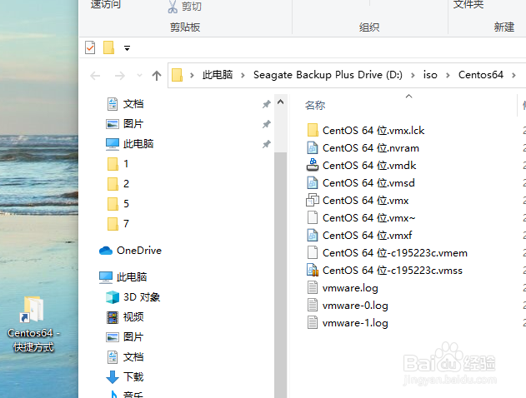526x398 pixels.
Task: Navigate to Seagate Backup Plus Drive (D:)
Action: coord(328,75)
